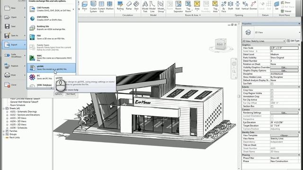Click the Set work plane tool
This screenshot has height=170, width=303.
tap(276, 6)
